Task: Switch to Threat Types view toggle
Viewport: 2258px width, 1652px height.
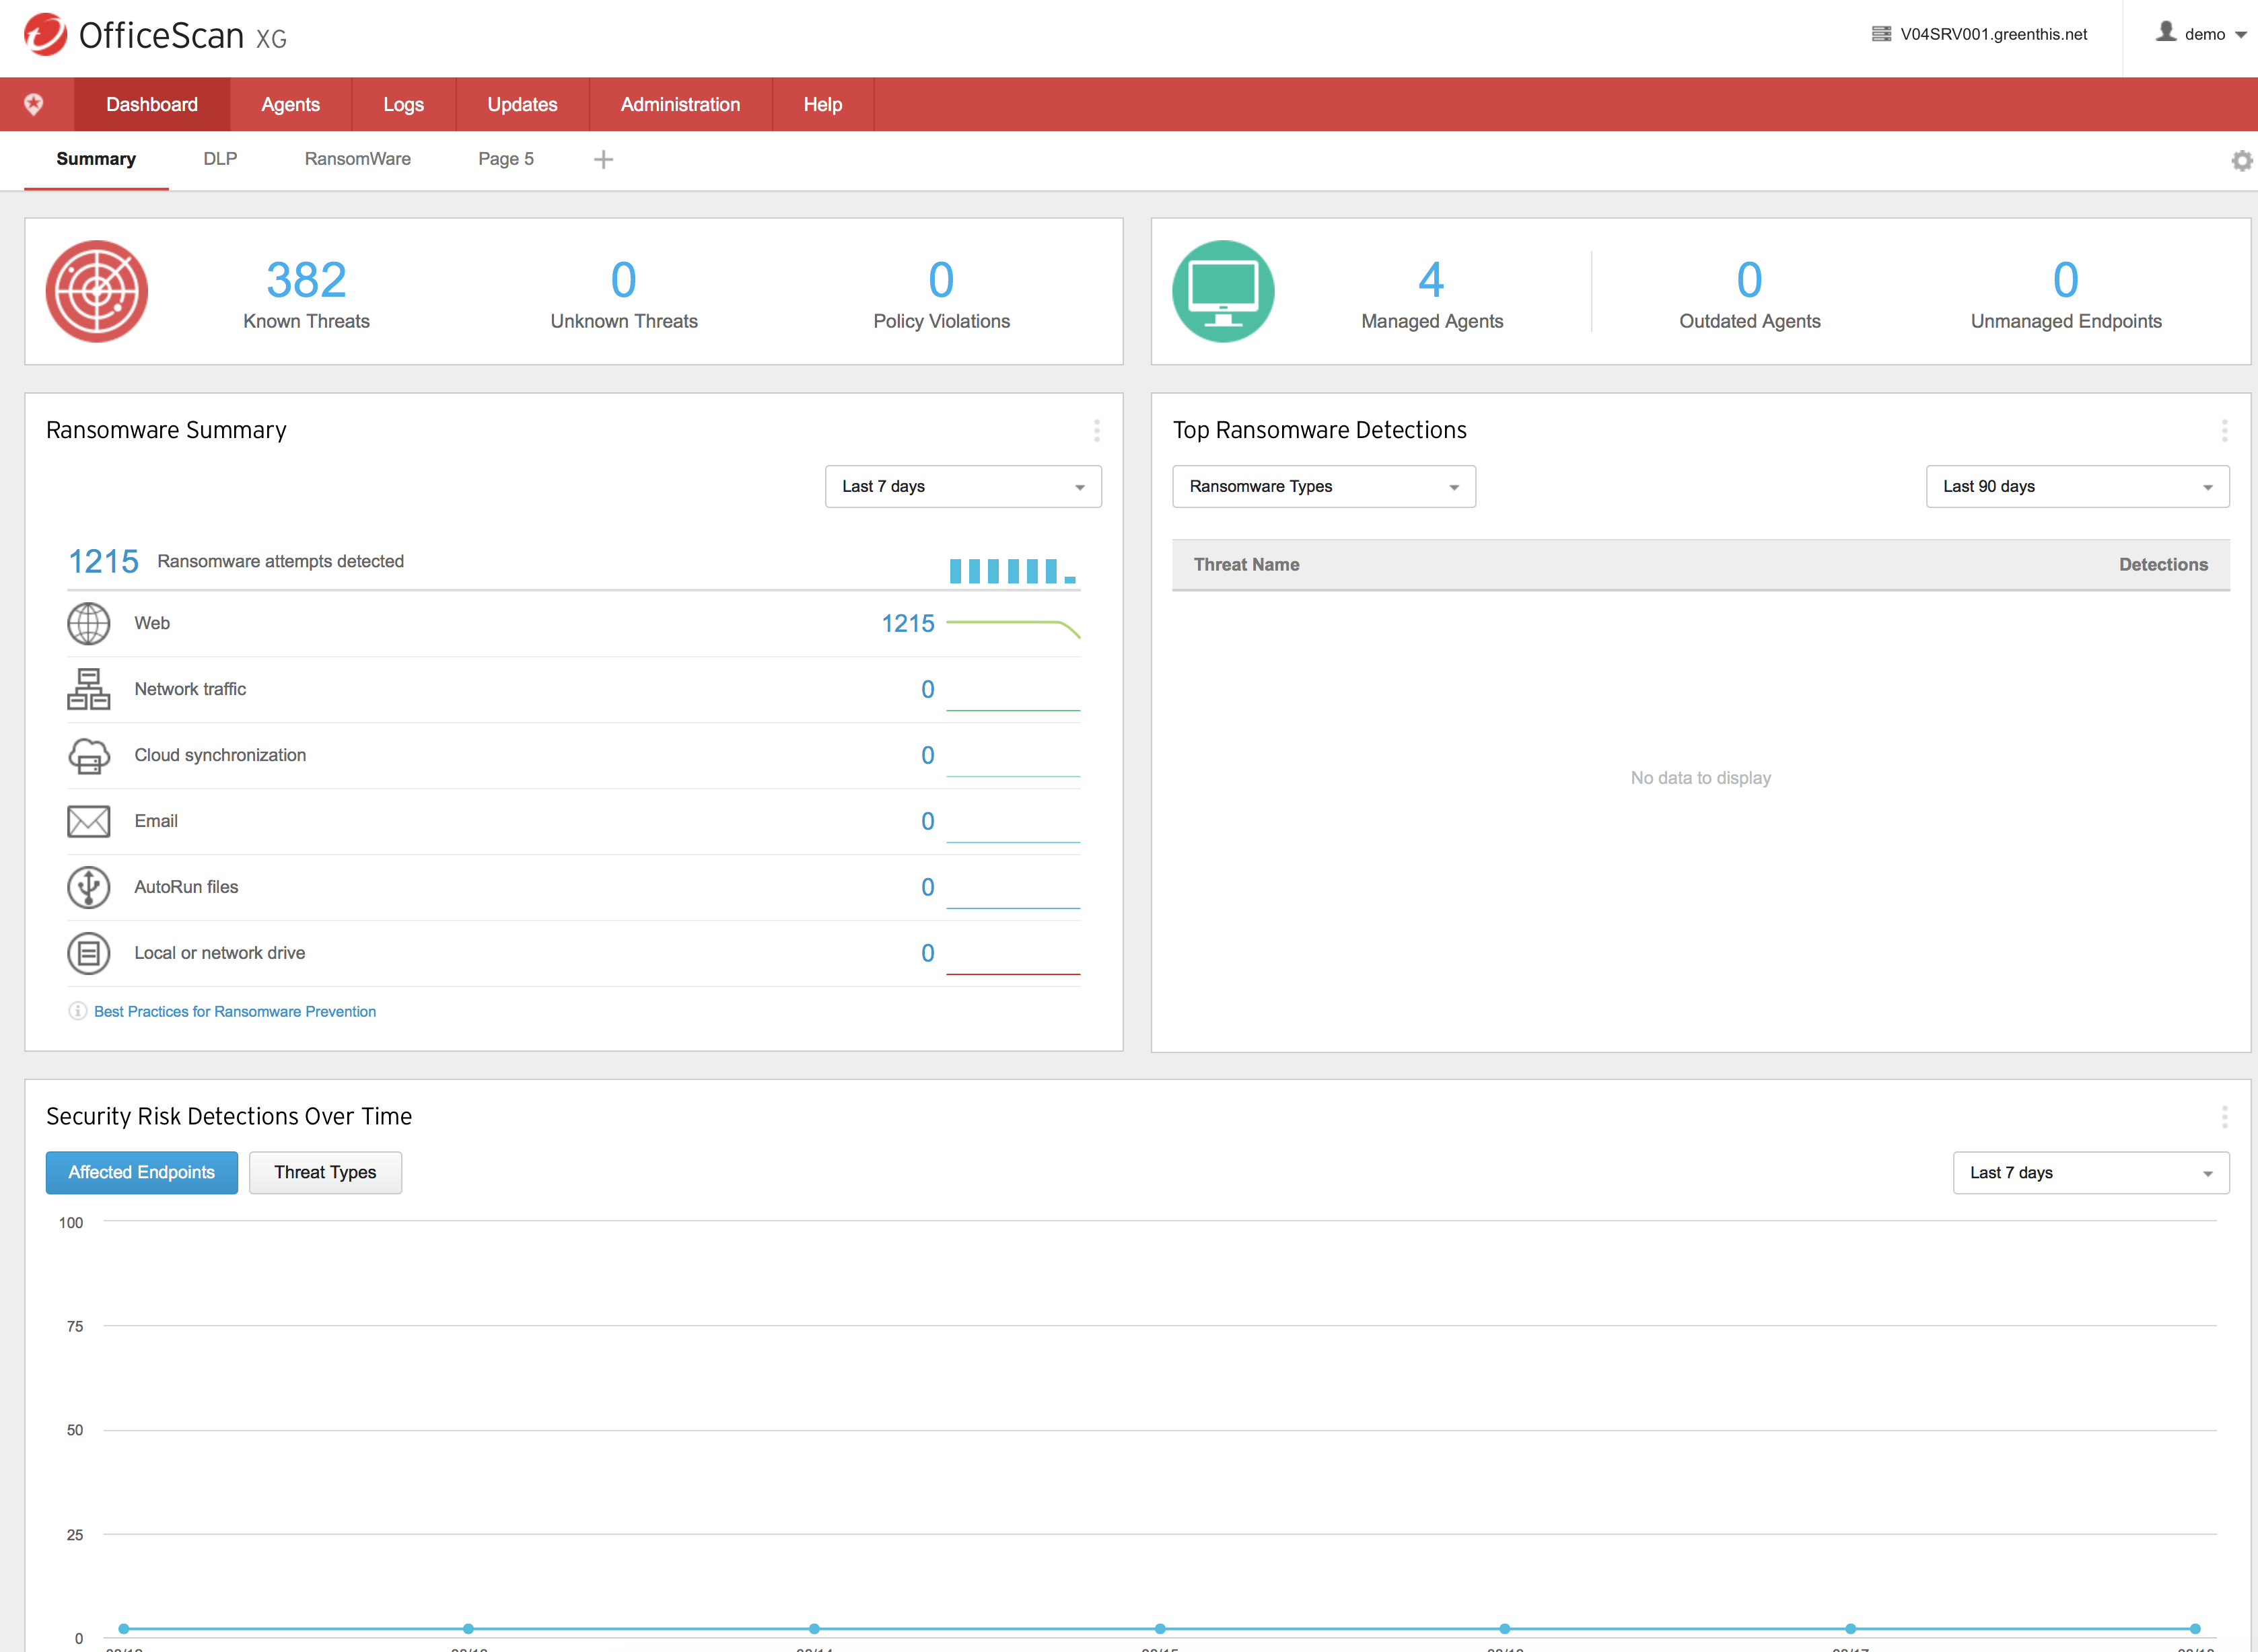Action: (325, 1173)
